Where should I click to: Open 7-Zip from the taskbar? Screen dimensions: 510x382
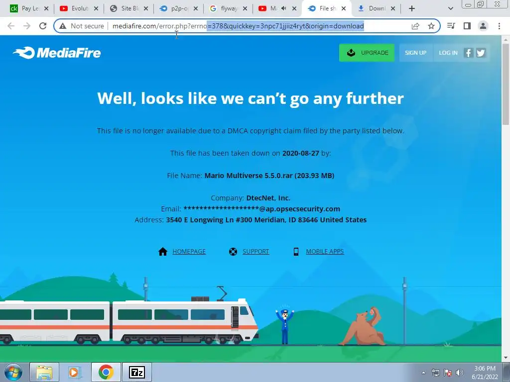click(136, 372)
